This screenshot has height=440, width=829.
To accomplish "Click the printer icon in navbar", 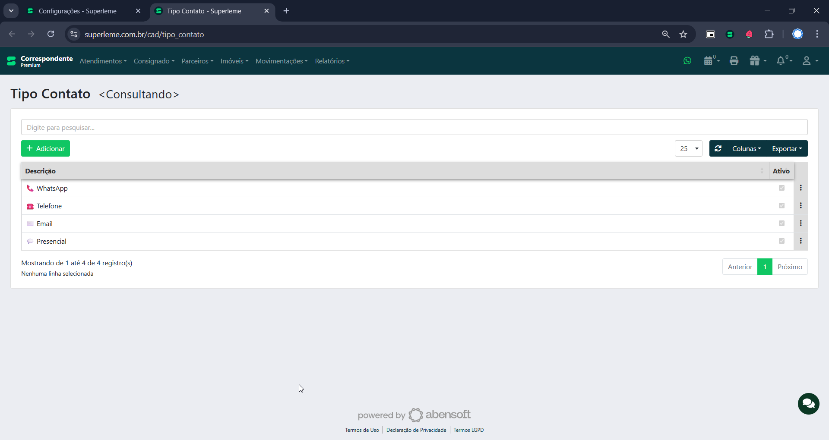I will point(734,61).
